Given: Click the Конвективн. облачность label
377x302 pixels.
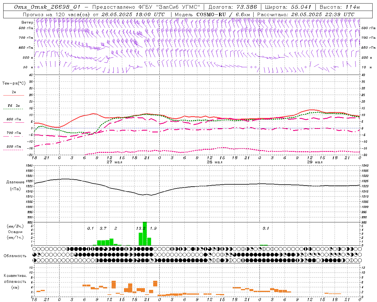Looking at the screenshot, I should pos(15,279).
